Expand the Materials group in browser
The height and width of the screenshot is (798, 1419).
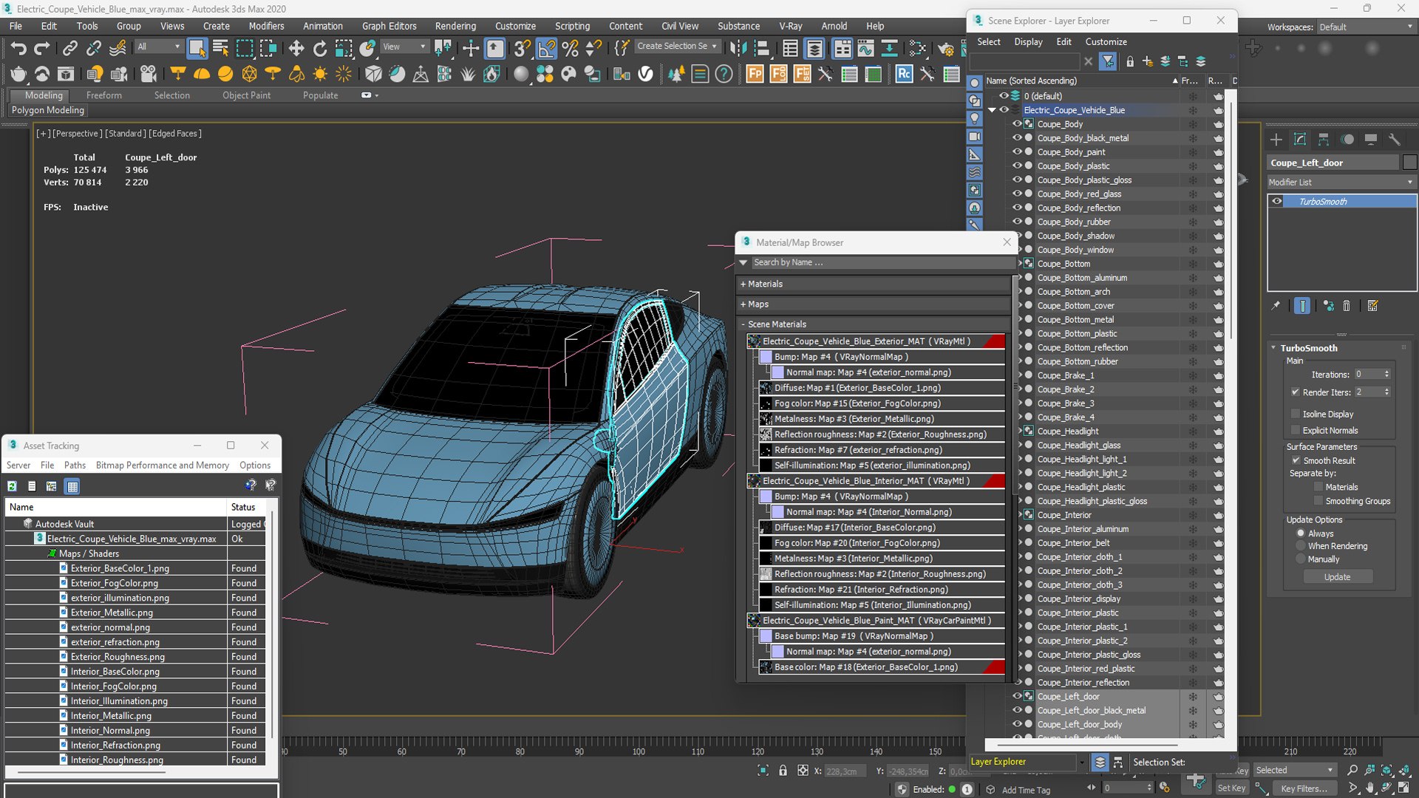(x=764, y=284)
